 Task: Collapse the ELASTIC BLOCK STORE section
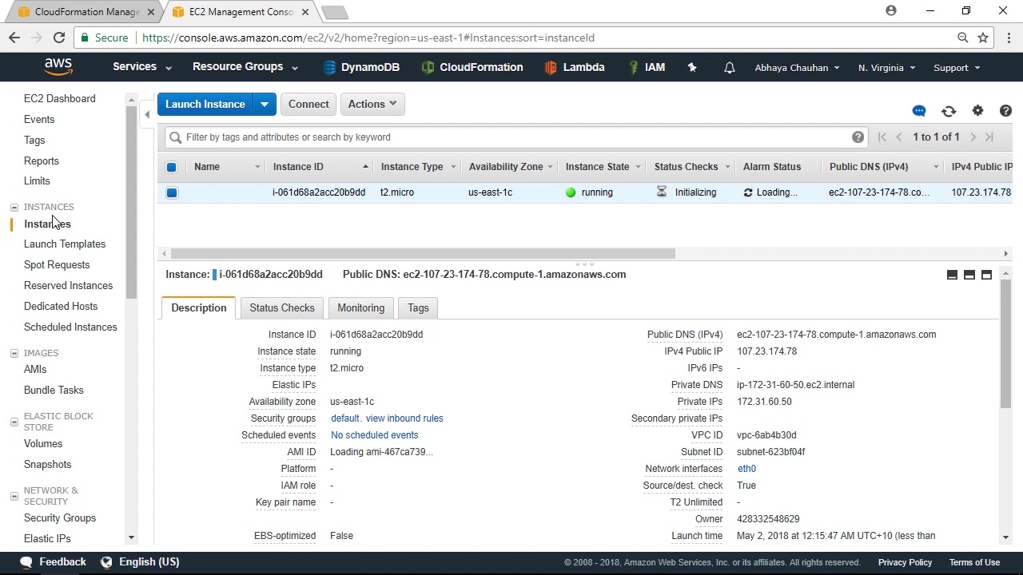click(14, 422)
